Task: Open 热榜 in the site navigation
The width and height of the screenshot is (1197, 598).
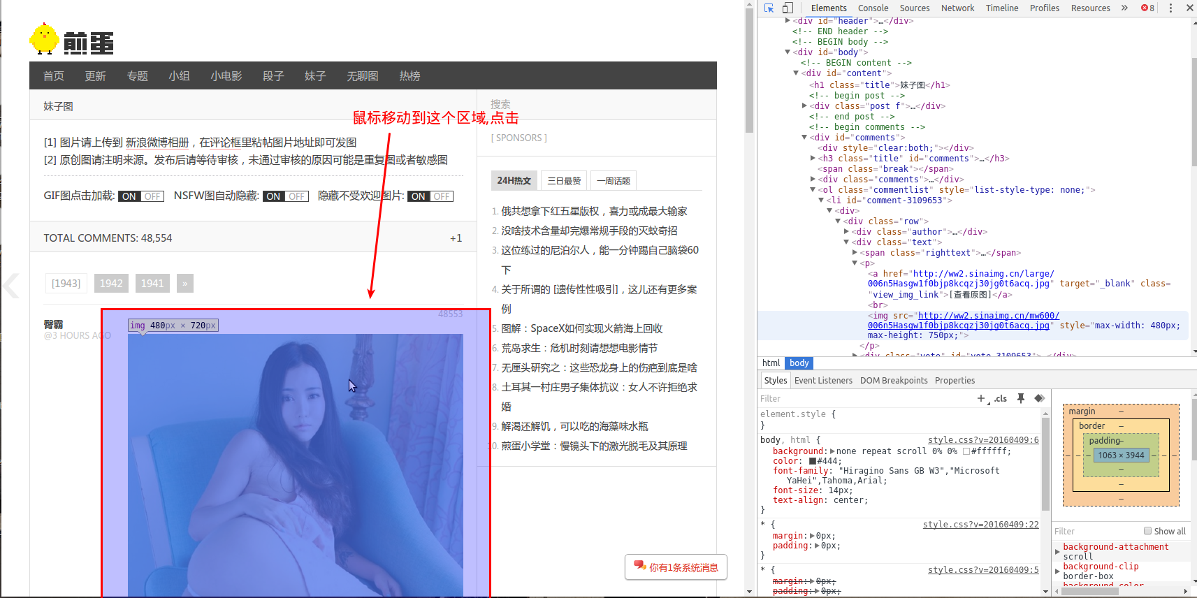Action: point(409,75)
